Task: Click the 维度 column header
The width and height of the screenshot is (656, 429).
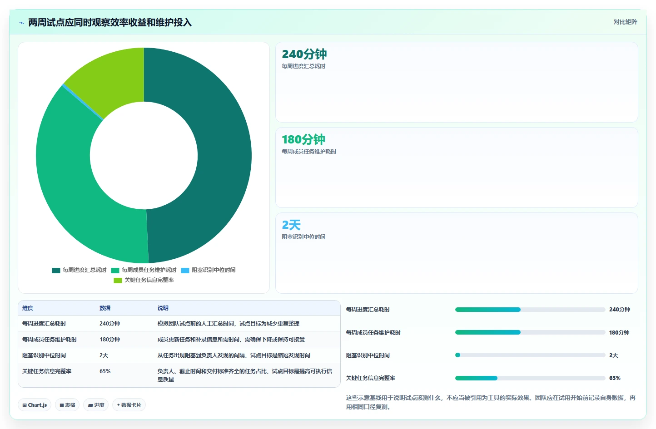Action: click(28, 308)
